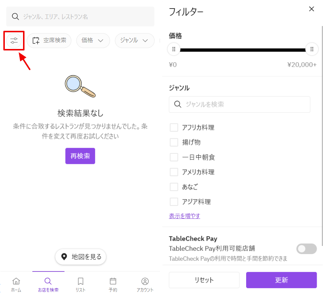Image resolution: width=323 pixels, height=296 pixels.
Task: Click the リセット button
Action: click(204, 280)
